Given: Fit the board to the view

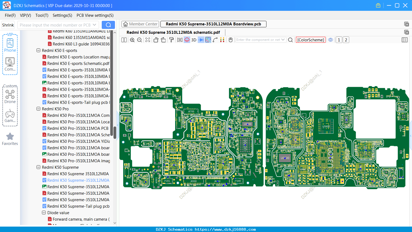Looking at the screenshot, I should [x=148, y=40].
